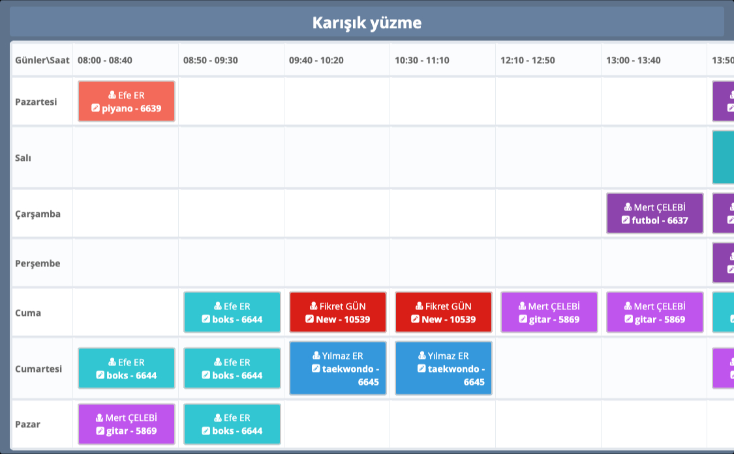734x454 pixels.
Task: Click the person icon beside Efe ER on Pazartesi
Action: (112, 95)
